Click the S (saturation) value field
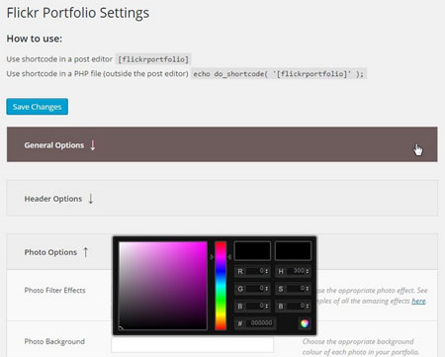Viewport: 445px width, 357px height. (293, 289)
